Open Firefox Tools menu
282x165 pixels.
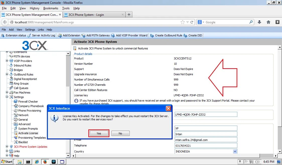(x=66, y=8)
